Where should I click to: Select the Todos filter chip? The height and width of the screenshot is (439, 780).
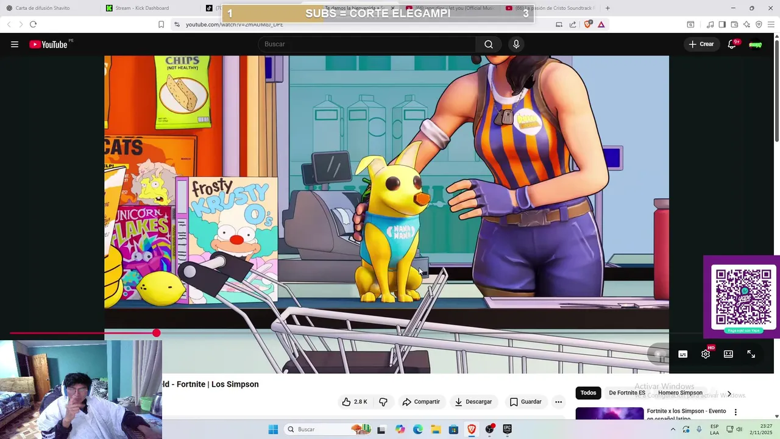point(588,393)
